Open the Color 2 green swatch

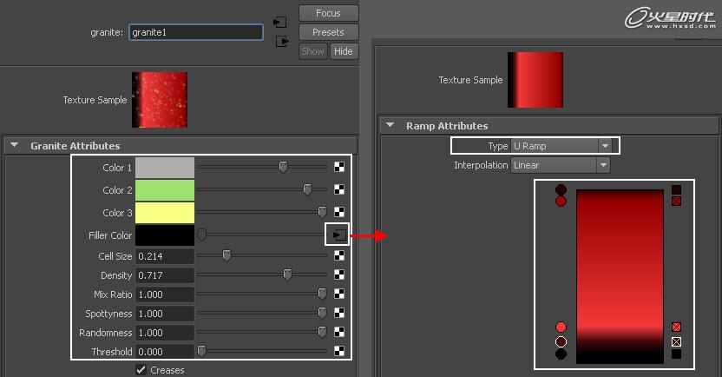[165, 190]
